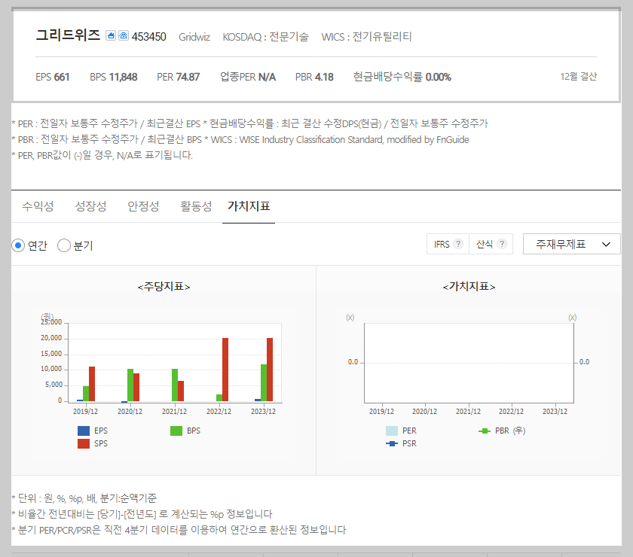Click the red SPS legend swatch
The width and height of the screenshot is (633, 557).
pyautogui.click(x=84, y=443)
